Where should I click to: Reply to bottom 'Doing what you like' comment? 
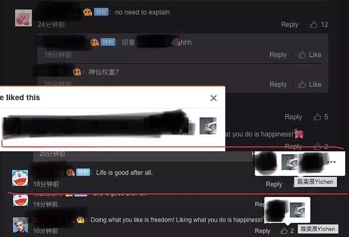point(262,231)
